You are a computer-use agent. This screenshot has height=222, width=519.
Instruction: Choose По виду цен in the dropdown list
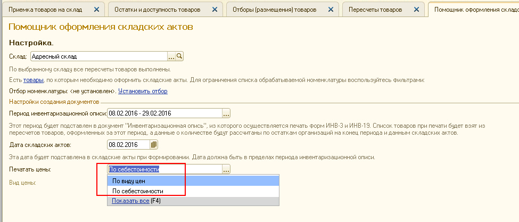pos(193,181)
